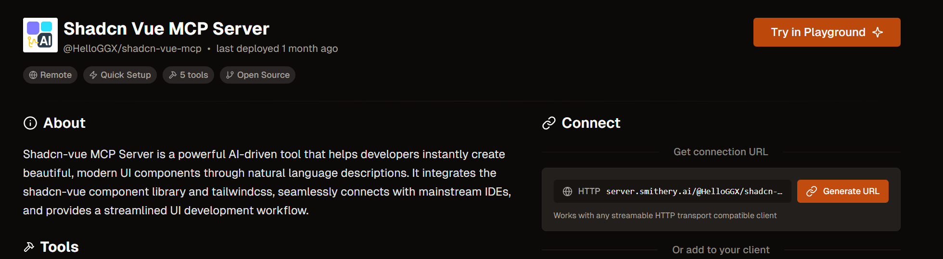Click 'Or add to your client' label
The image size is (943, 259).
click(x=721, y=250)
